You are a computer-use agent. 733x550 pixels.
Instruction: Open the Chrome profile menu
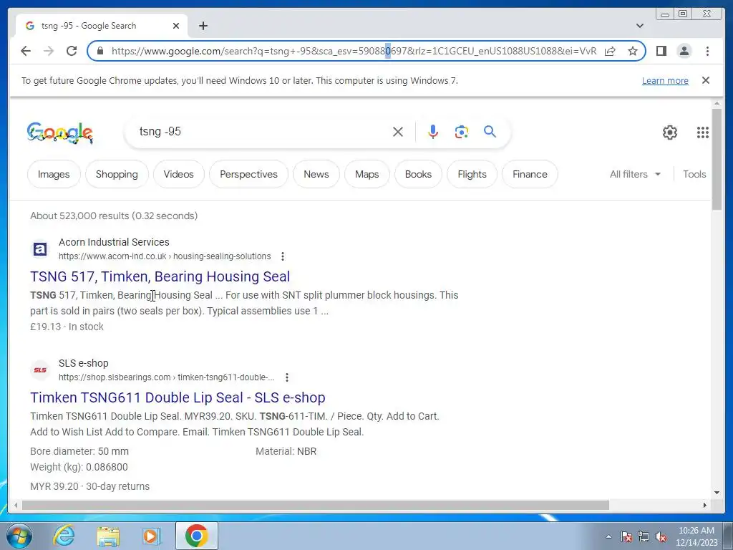tap(684, 51)
